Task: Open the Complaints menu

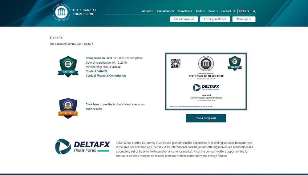Action: click(x=184, y=11)
